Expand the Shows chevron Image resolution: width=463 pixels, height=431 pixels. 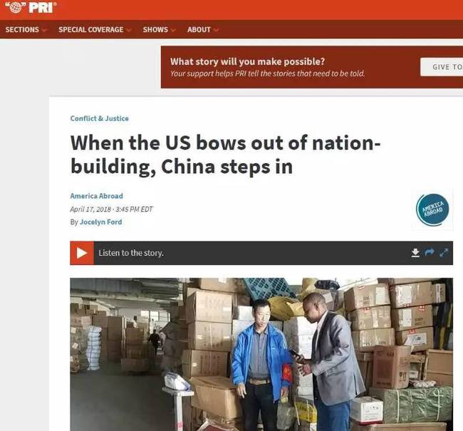(173, 30)
